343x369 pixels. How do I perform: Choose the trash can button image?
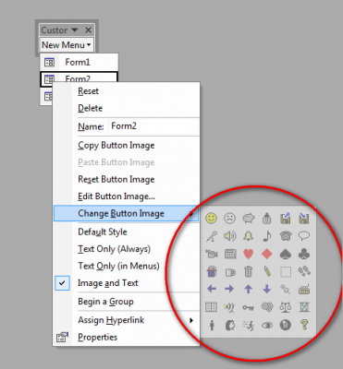248,271
